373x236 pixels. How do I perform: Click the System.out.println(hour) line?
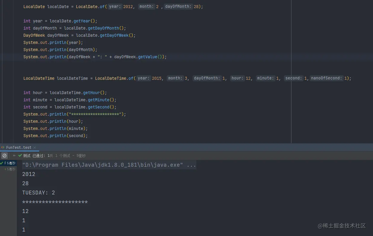[53, 121]
